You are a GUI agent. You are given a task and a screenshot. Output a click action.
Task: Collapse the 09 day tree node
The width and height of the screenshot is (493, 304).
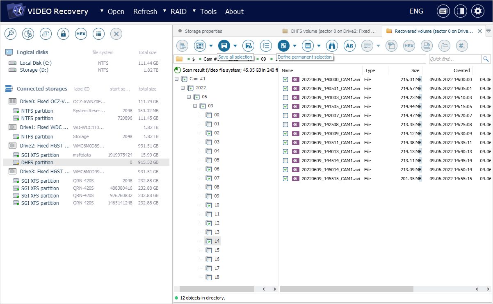195,106
